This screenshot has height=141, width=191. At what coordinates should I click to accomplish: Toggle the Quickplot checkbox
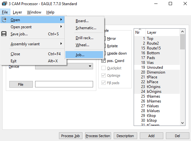[x=103, y=68]
